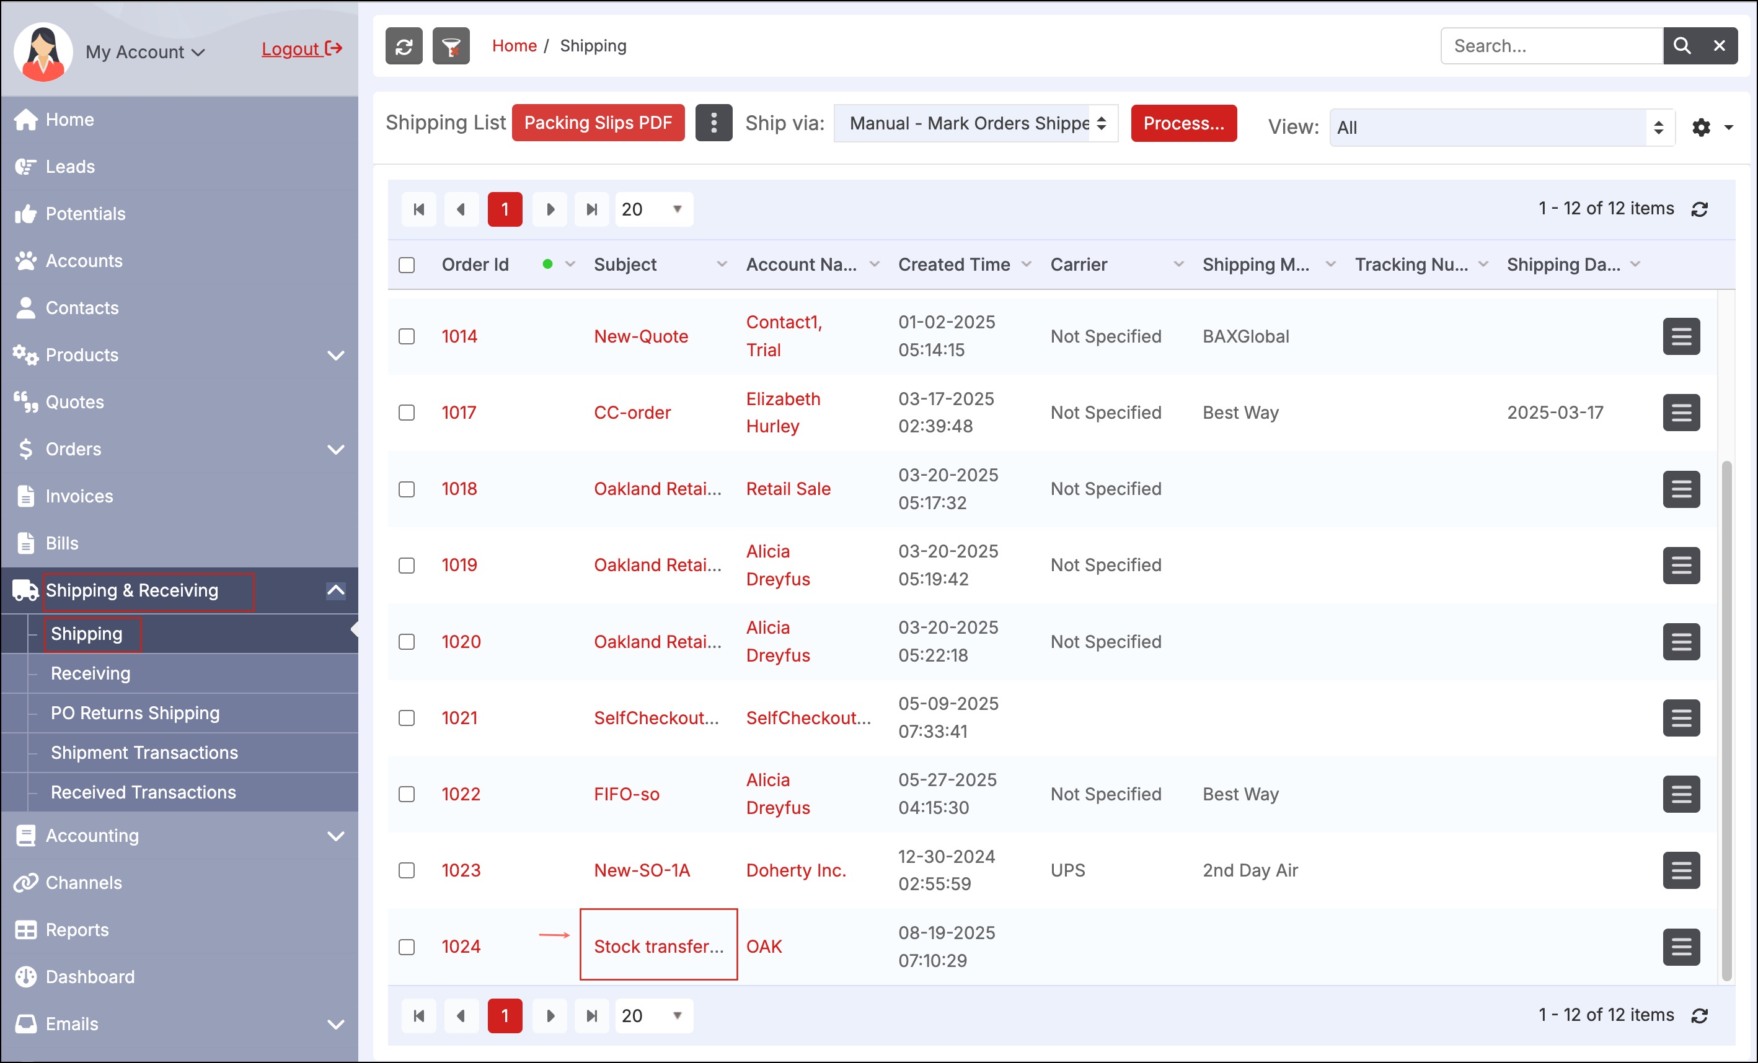
Task: Check the box for order 1019
Action: coord(407,566)
